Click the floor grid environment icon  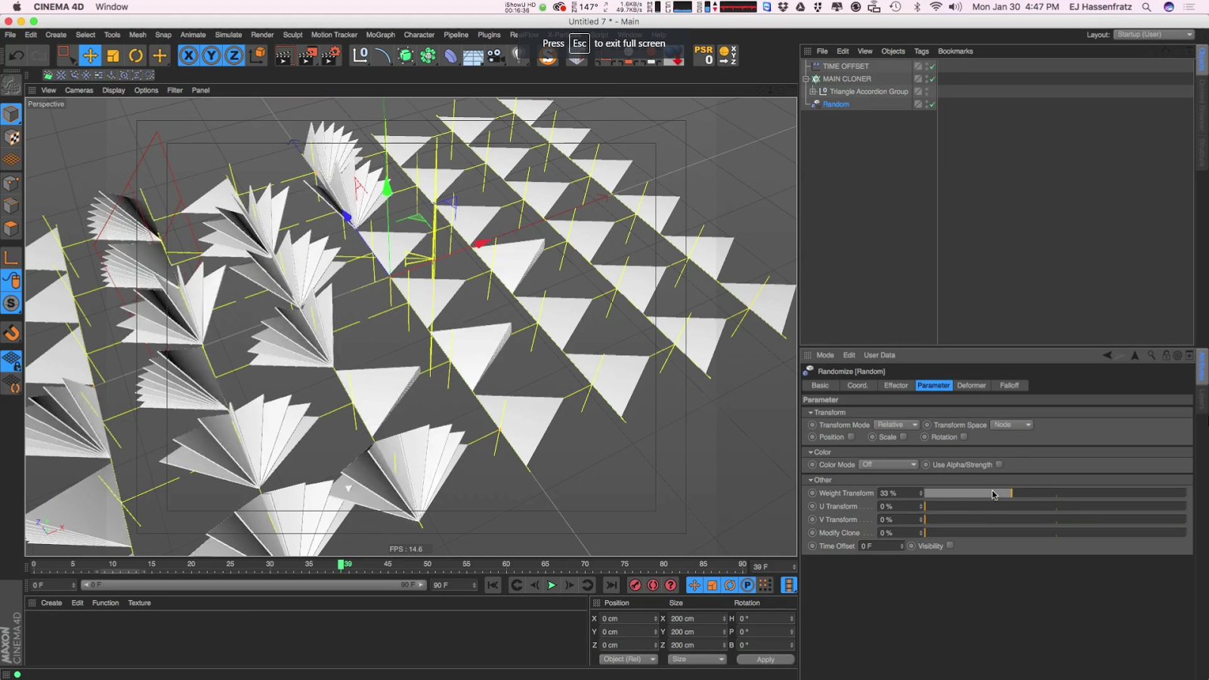(x=473, y=57)
